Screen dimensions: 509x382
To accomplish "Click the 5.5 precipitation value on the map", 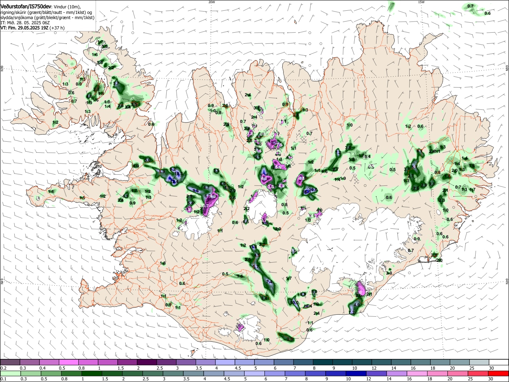I will (x=216, y=171).
